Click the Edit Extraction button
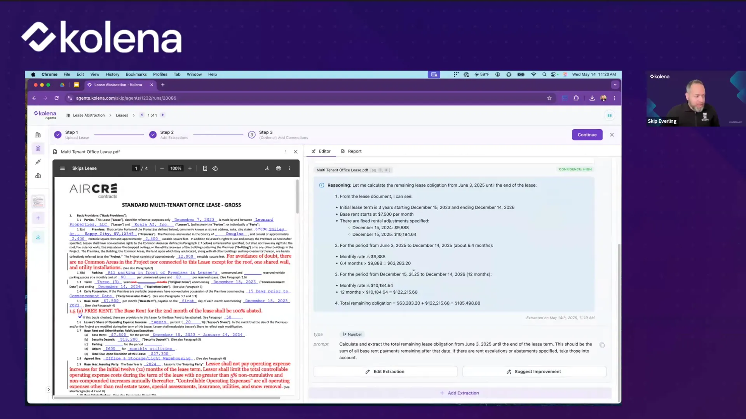This screenshot has height=419, width=746. 385,372
